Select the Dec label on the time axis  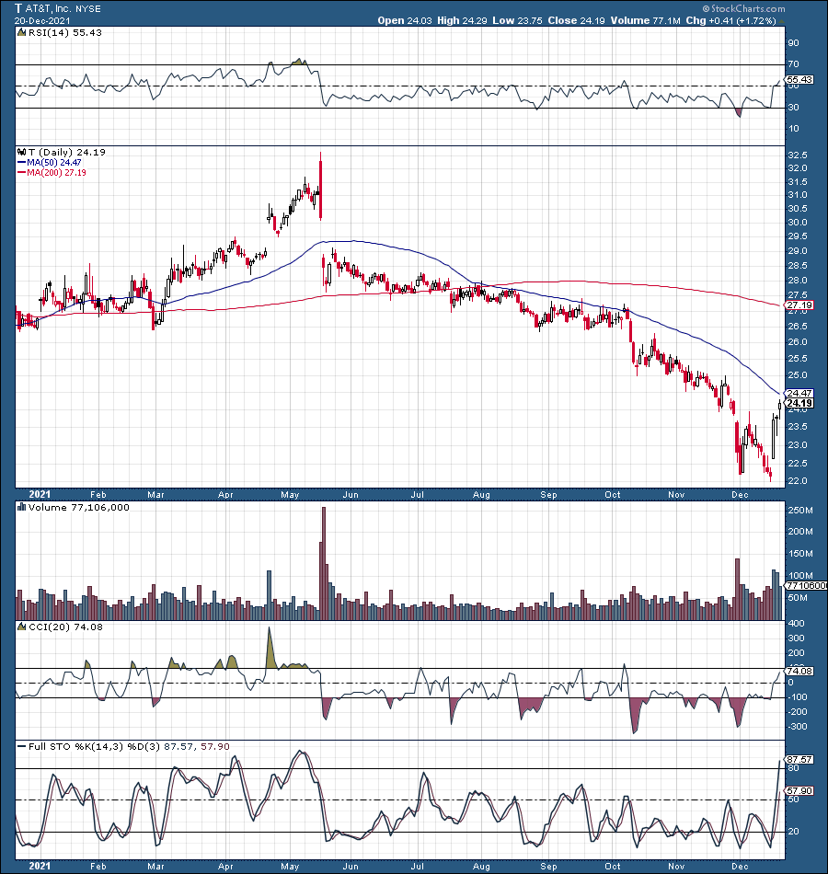(x=742, y=495)
